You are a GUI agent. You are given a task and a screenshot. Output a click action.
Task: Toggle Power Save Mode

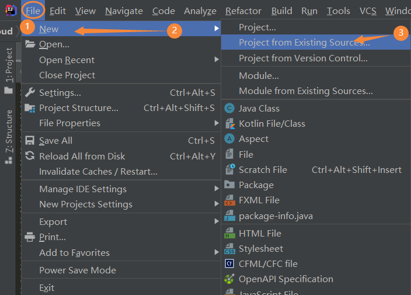click(77, 270)
